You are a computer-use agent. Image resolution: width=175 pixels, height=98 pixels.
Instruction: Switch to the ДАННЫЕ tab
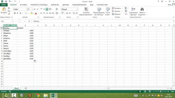tap(66, 5)
